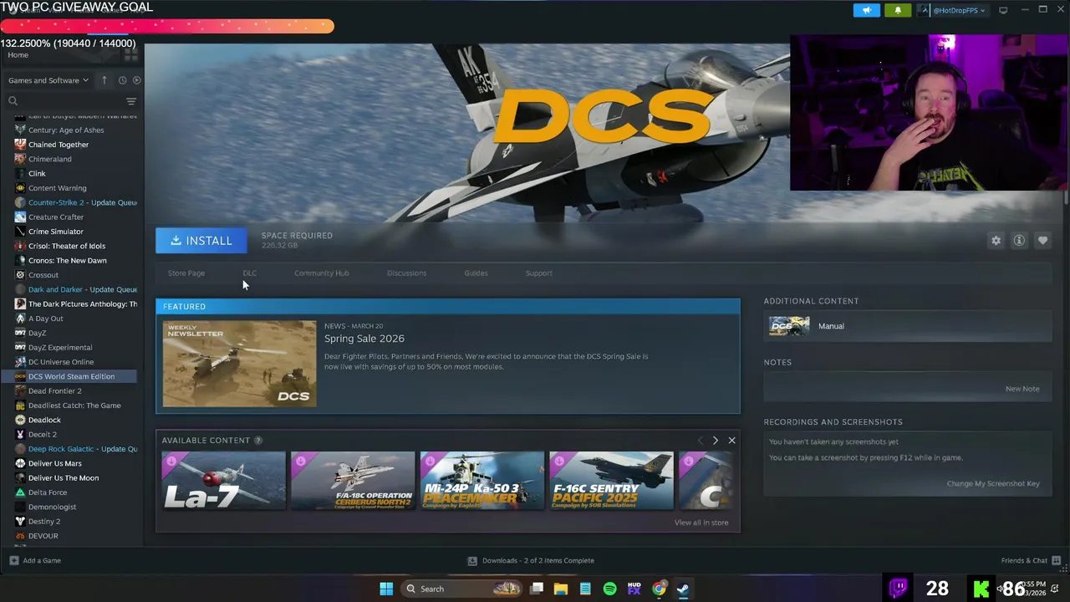Select Chained Together in the game list
This screenshot has height=602, width=1070.
[x=59, y=145]
